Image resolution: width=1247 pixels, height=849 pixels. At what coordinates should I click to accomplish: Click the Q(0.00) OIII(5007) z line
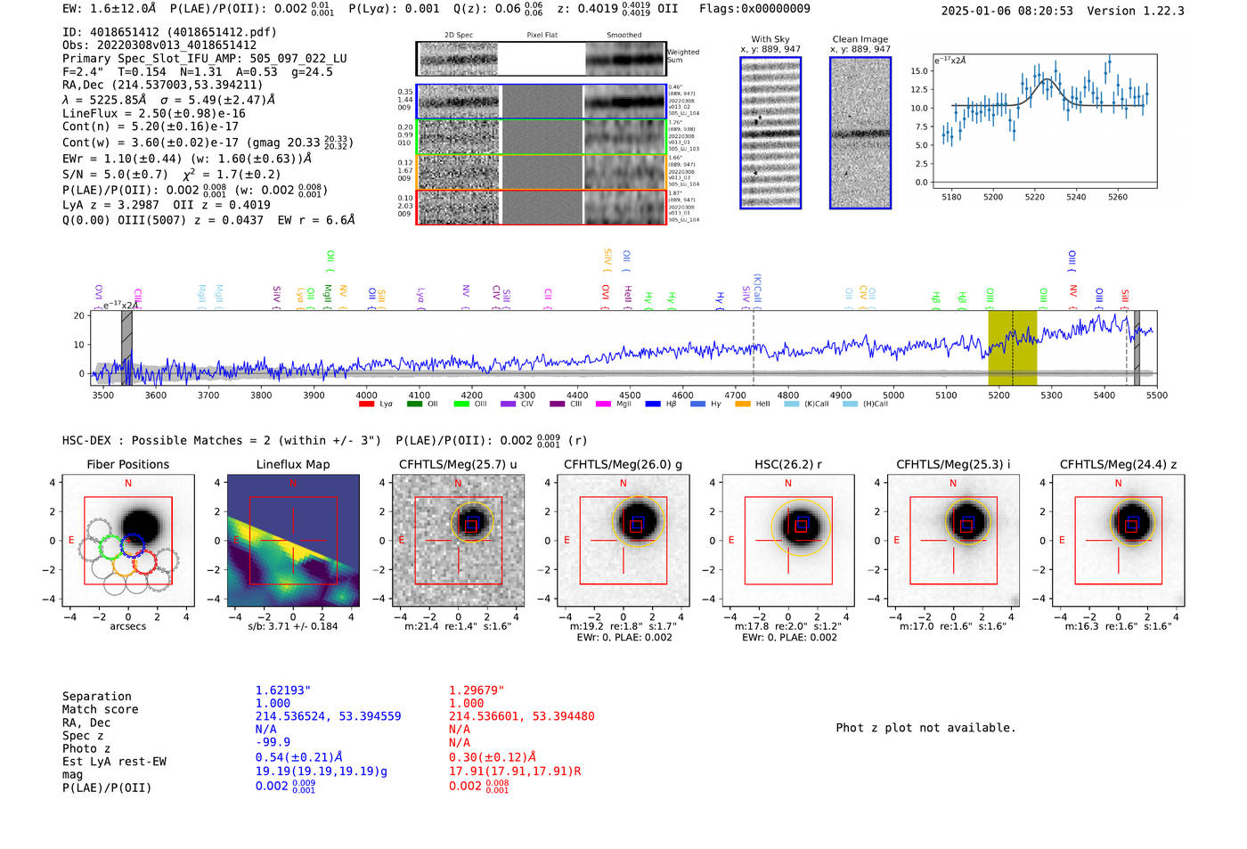[x=208, y=220]
